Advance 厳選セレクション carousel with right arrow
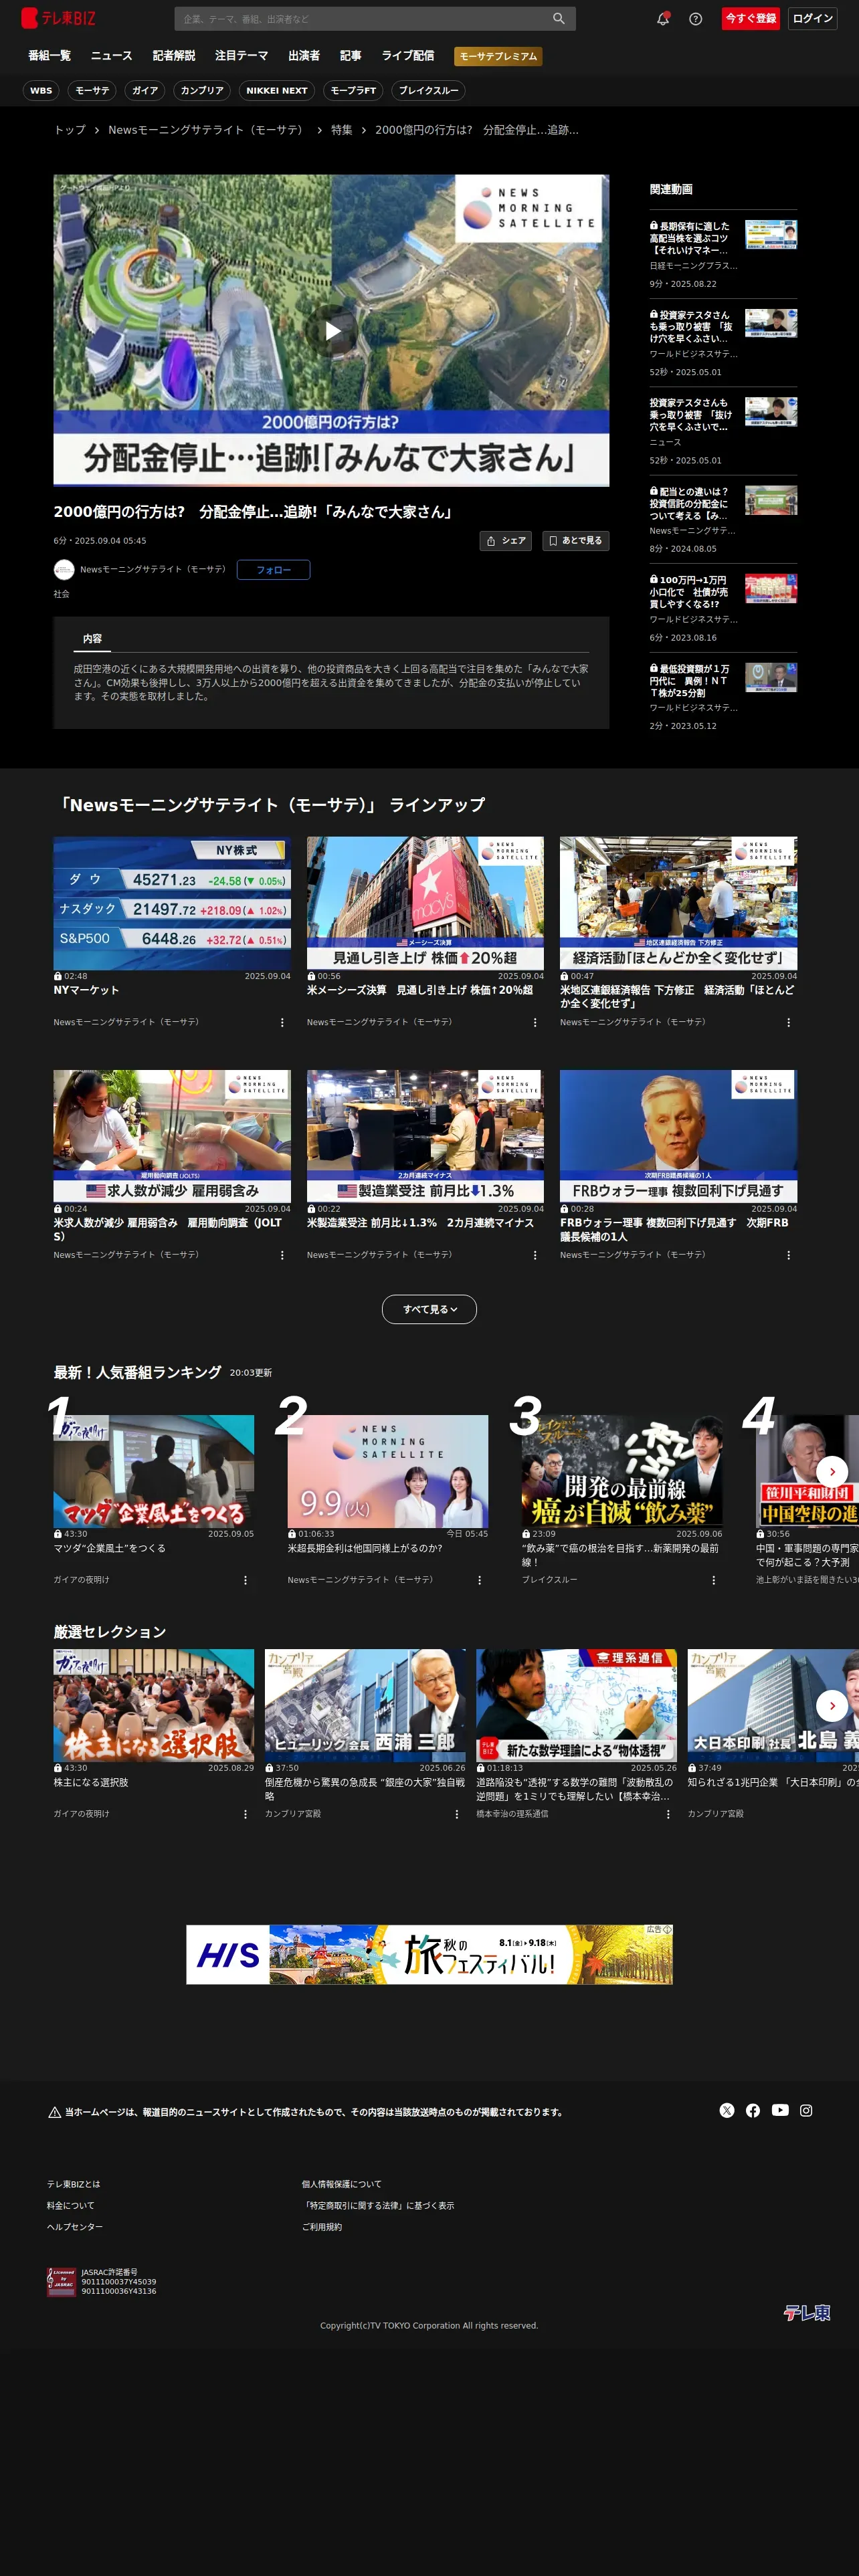Viewport: 859px width, 2576px height. coord(832,1706)
